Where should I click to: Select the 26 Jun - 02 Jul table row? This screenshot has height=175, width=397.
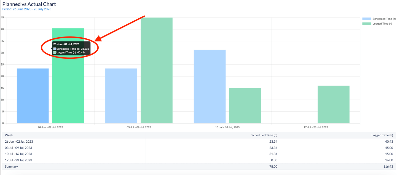coord(19,142)
